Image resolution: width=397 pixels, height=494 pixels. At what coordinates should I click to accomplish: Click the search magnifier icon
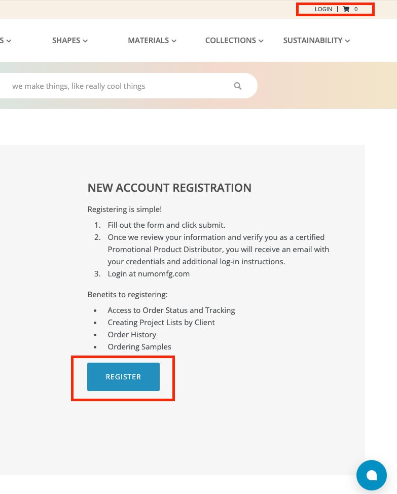point(238,86)
